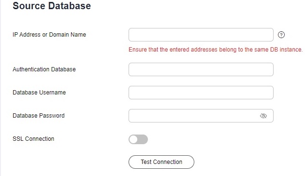Select the Authentication Database text box

tap(201, 69)
